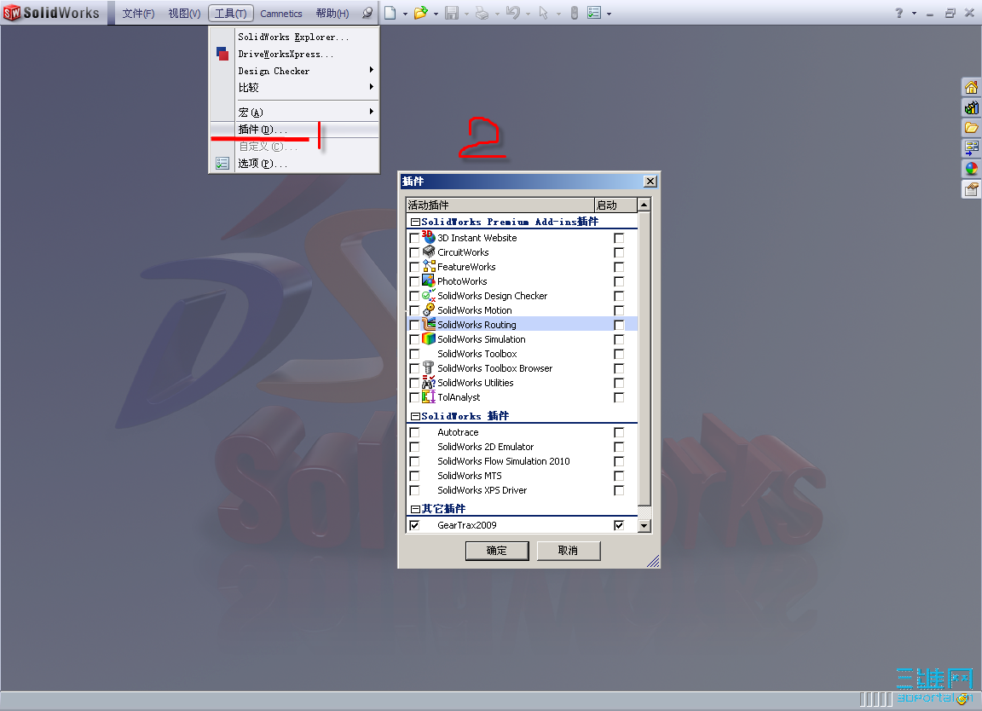Enable SolidWorks Utilities active checkbox

point(414,383)
